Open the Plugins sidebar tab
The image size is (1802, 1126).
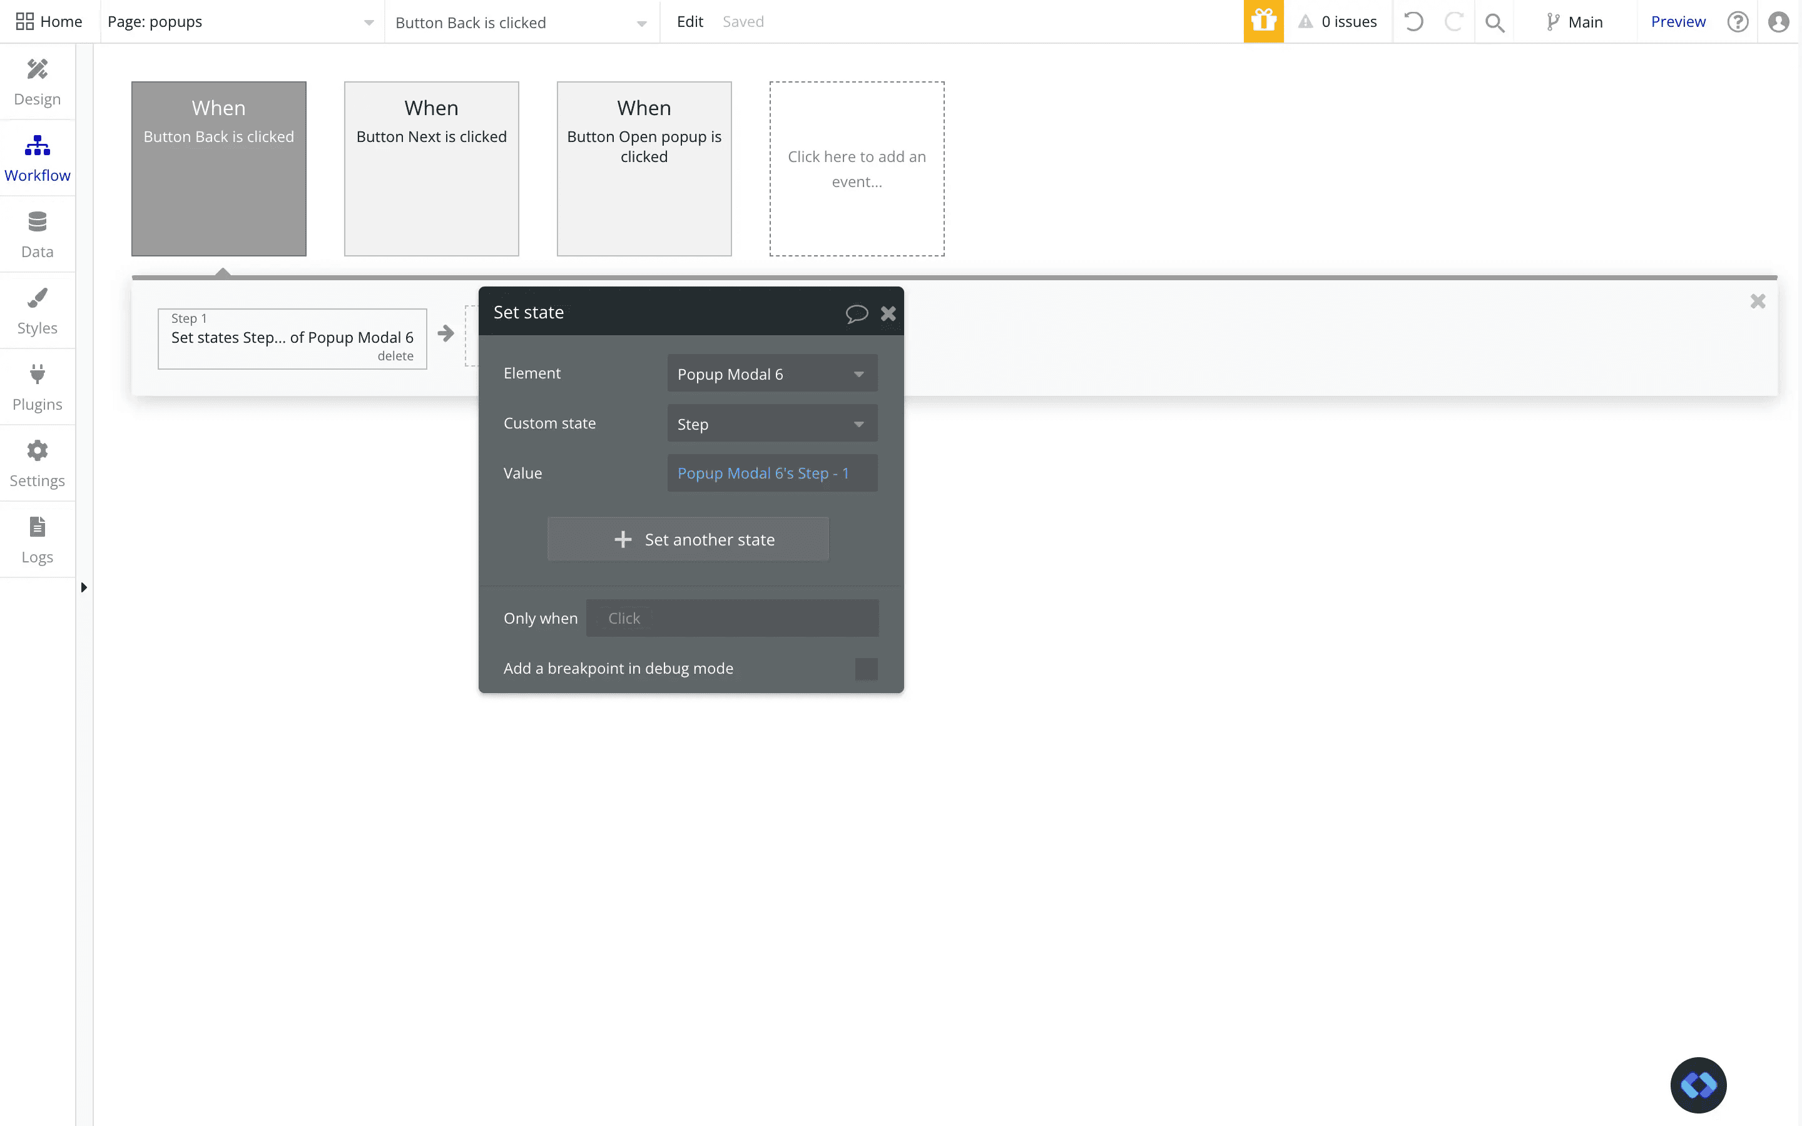tap(38, 387)
